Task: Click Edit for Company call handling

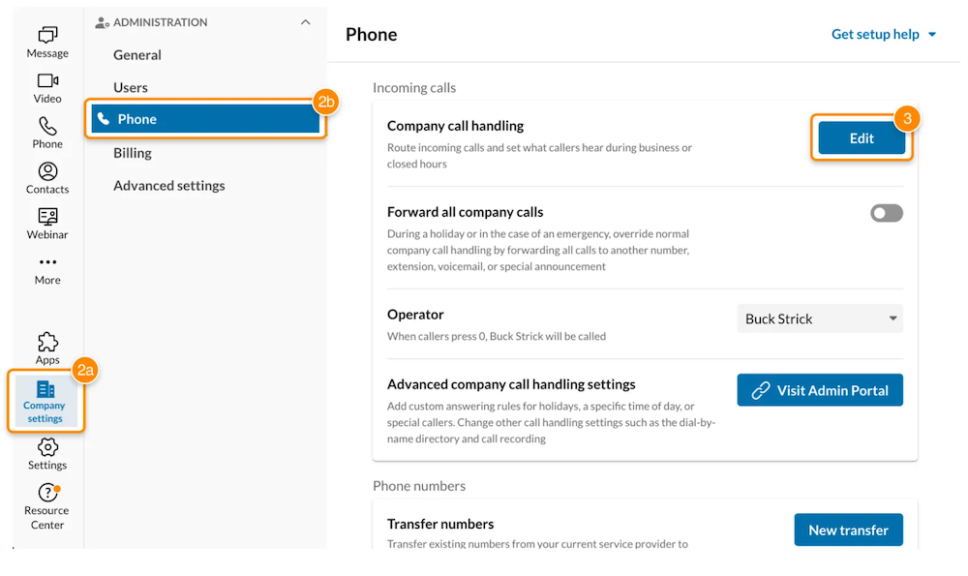Action: pos(862,138)
